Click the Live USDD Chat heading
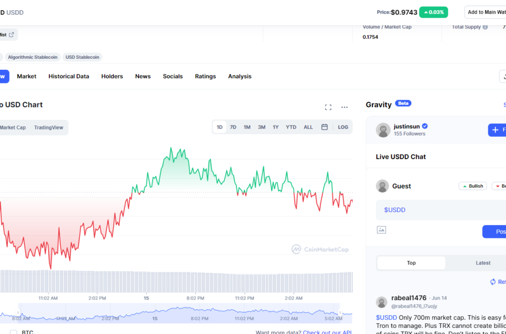The image size is (506, 334). click(400, 157)
